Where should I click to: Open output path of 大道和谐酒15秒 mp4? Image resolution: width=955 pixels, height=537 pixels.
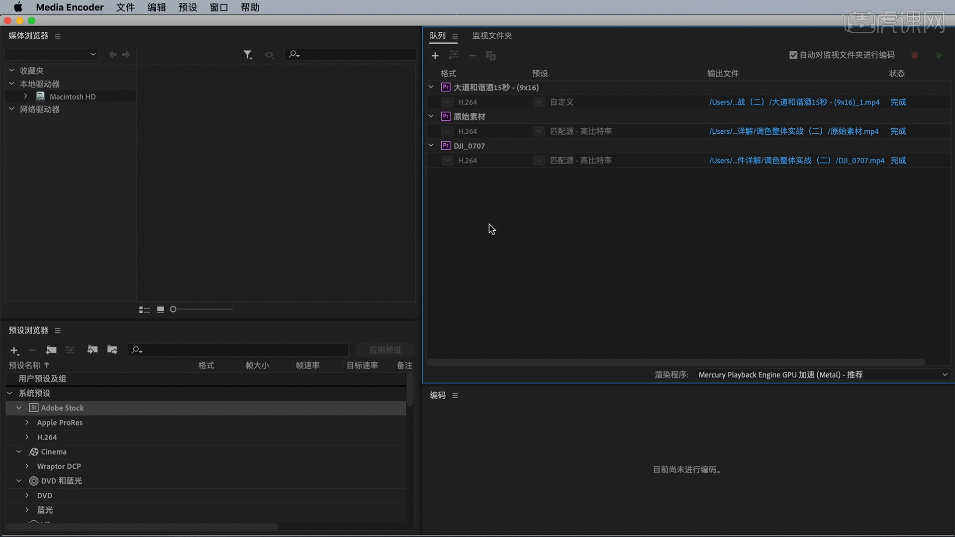click(794, 102)
